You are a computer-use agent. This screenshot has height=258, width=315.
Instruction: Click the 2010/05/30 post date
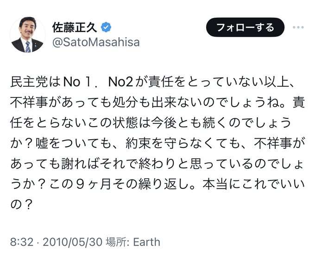(x=73, y=242)
